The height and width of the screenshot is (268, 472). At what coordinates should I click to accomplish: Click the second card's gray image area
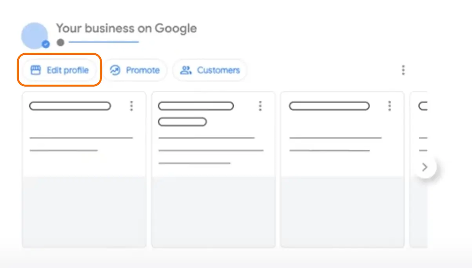tap(213, 212)
